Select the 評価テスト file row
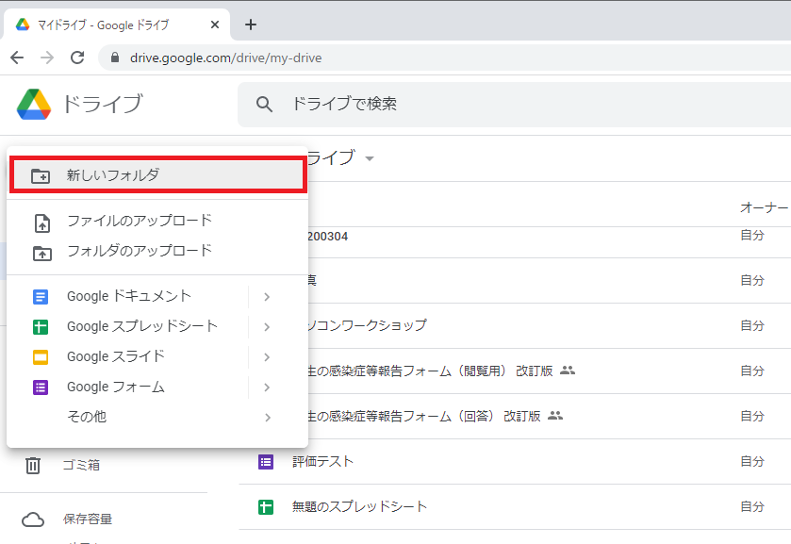The height and width of the screenshot is (544, 791). pyautogui.click(x=515, y=462)
